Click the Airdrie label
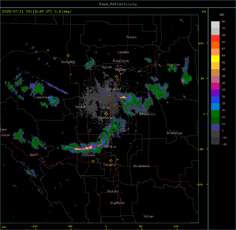The image size is (236, 230). coord(111,147)
